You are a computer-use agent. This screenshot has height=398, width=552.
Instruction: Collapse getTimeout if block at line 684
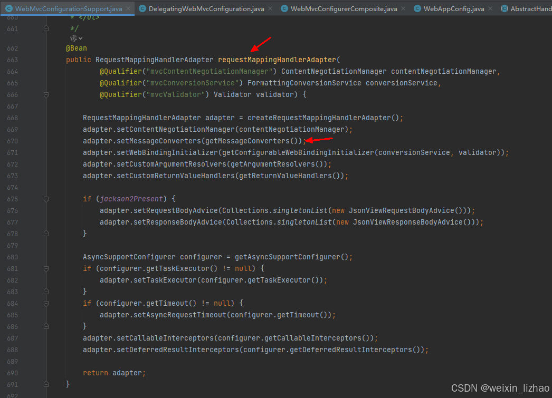46,304
